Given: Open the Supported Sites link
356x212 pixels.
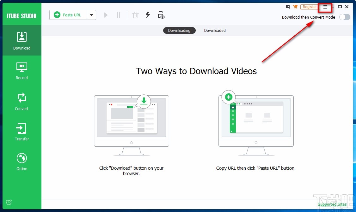Looking at the screenshot, I should coord(332,204).
